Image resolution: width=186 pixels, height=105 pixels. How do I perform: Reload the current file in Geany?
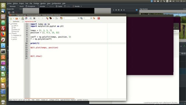click(x=31, y=18)
